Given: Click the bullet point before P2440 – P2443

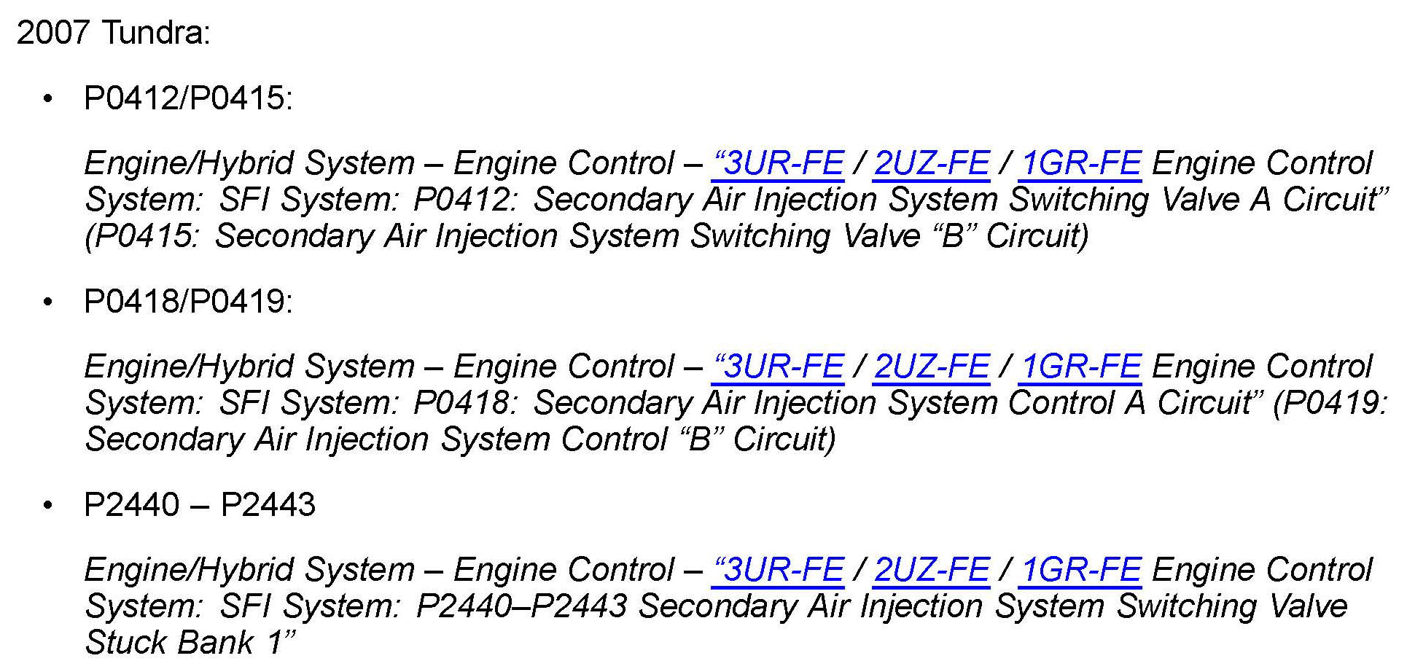Looking at the screenshot, I should 48,506.
